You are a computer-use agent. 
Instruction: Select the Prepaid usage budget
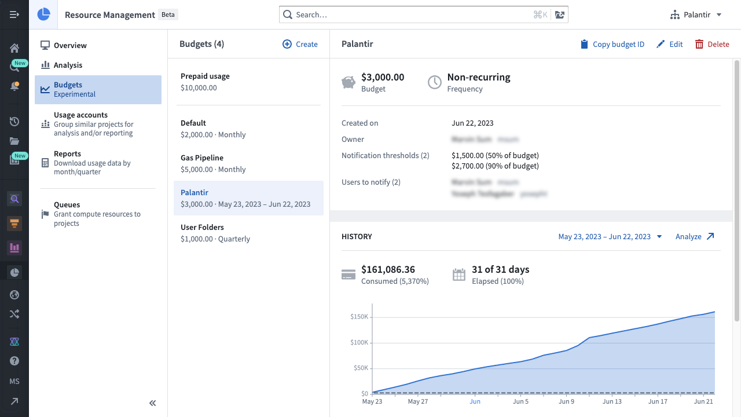click(x=248, y=82)
